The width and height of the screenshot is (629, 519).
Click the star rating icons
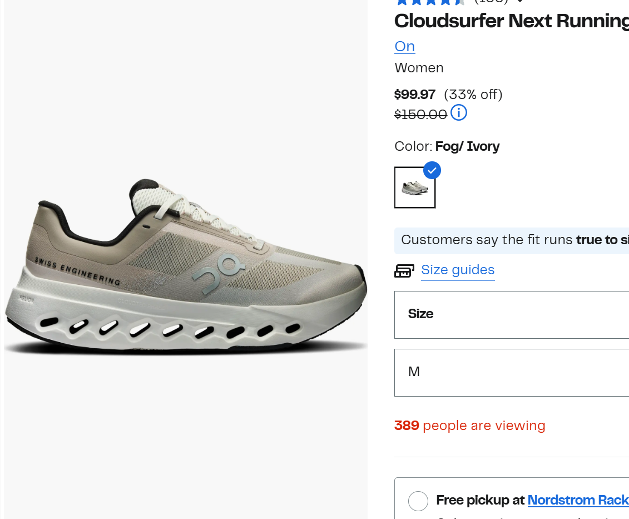coord(430,2)
